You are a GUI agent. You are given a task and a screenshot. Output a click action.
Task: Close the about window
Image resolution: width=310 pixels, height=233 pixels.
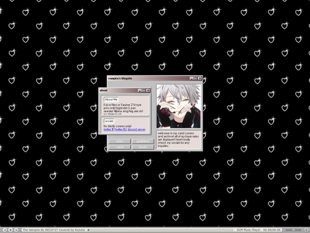coord(148,90)
